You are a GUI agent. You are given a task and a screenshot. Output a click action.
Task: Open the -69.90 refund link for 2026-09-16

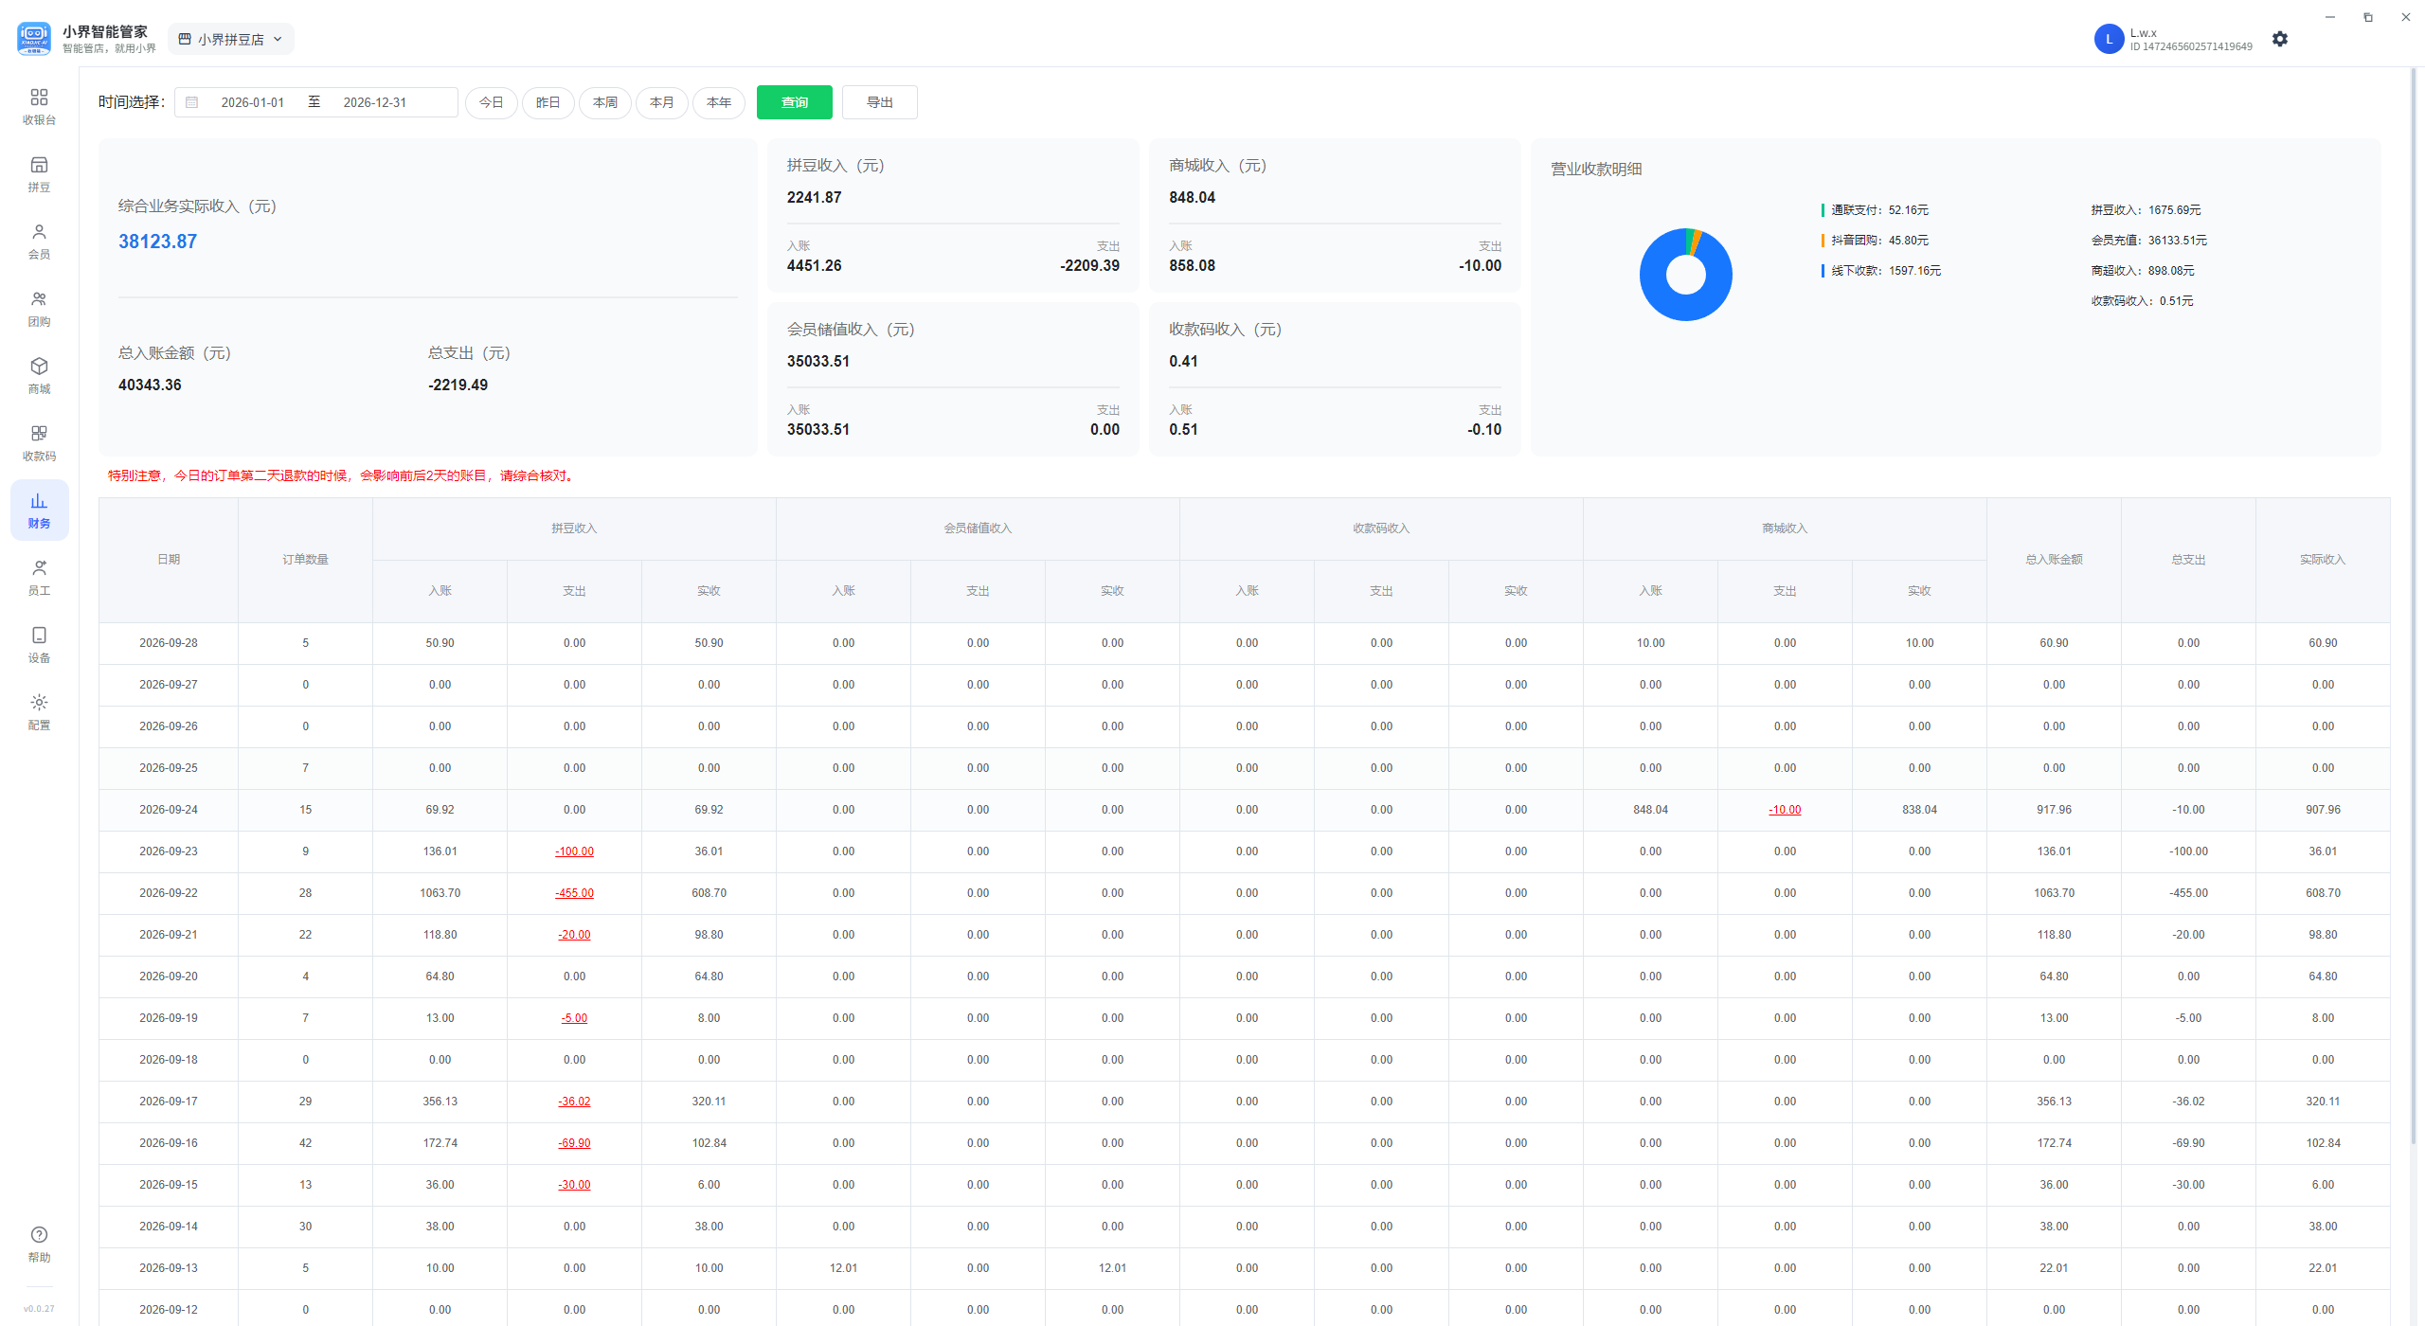click(x=574, y=1143)
